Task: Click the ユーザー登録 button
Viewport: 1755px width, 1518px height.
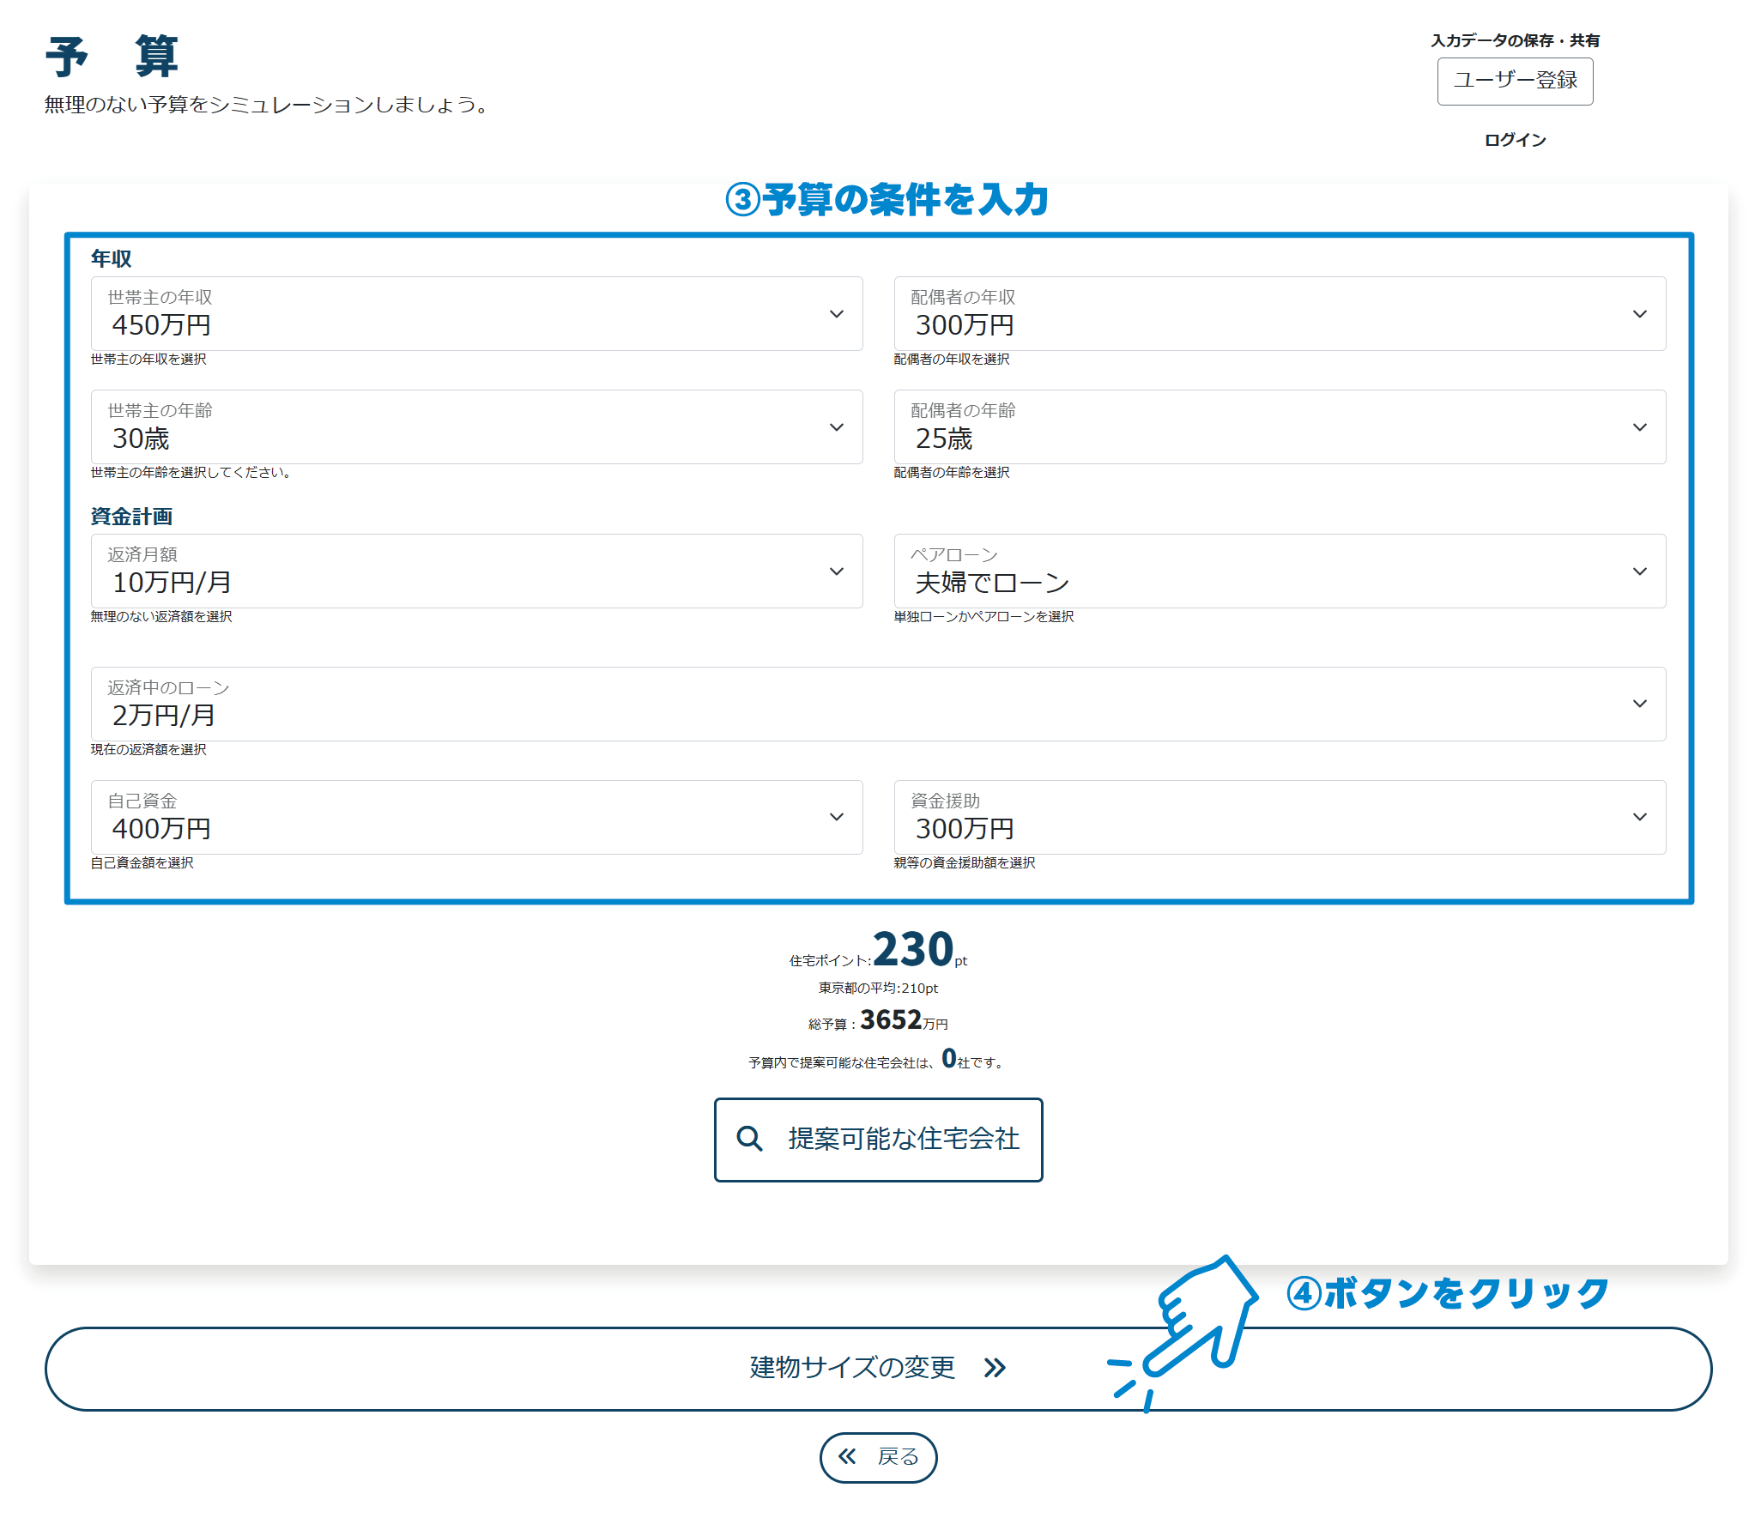Action: [1514, 82]
